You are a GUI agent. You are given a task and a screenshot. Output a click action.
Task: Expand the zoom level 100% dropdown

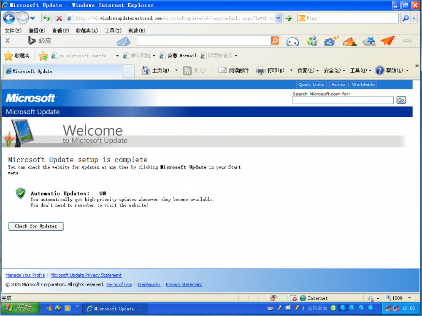[409, 298]
